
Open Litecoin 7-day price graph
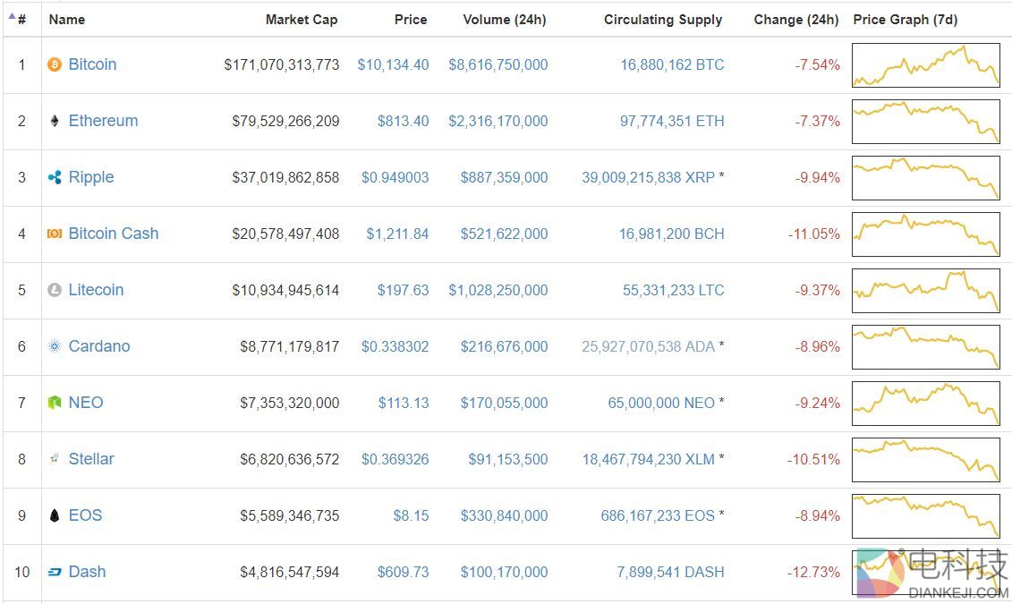point(925,291)
